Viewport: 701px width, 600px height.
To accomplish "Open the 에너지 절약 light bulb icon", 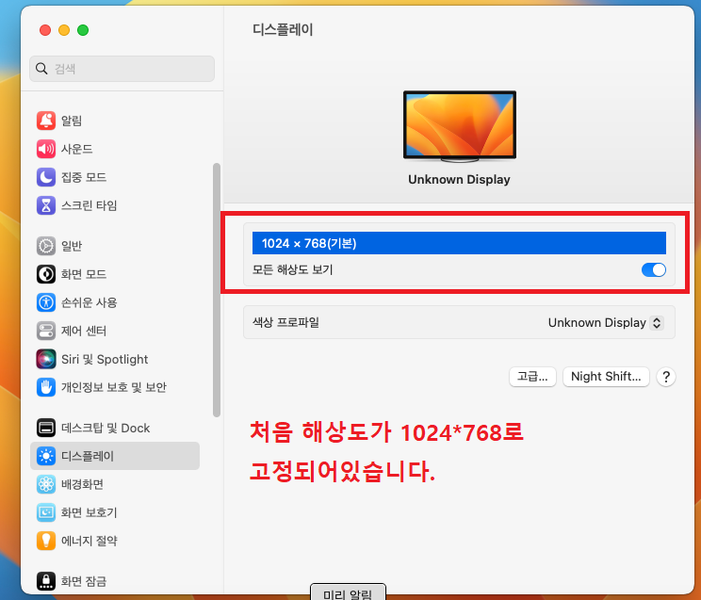I will pyautogui.click(x=46, y=541).
